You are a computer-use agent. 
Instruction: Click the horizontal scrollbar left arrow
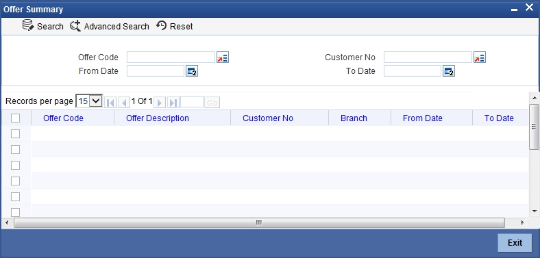coord(7,222)
